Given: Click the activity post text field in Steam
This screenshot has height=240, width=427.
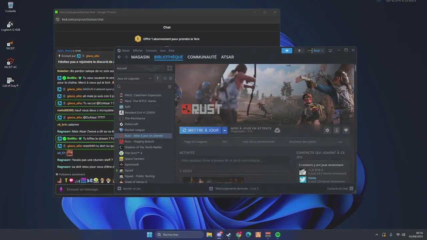Looking at the screenshot, I should tap(234, 160).
